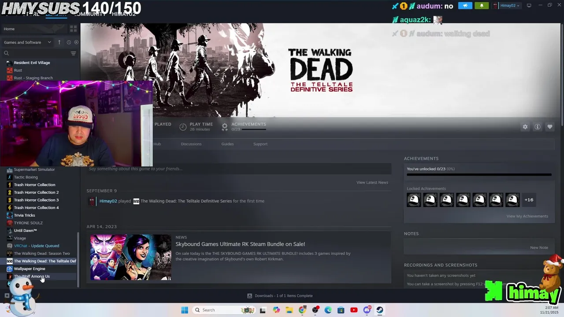Open Himay02 profile link in activity
This screenshot has height=317, width=564.
click(x=108, y=201)
